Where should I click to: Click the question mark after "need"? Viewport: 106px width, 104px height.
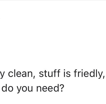click(61, 88)
